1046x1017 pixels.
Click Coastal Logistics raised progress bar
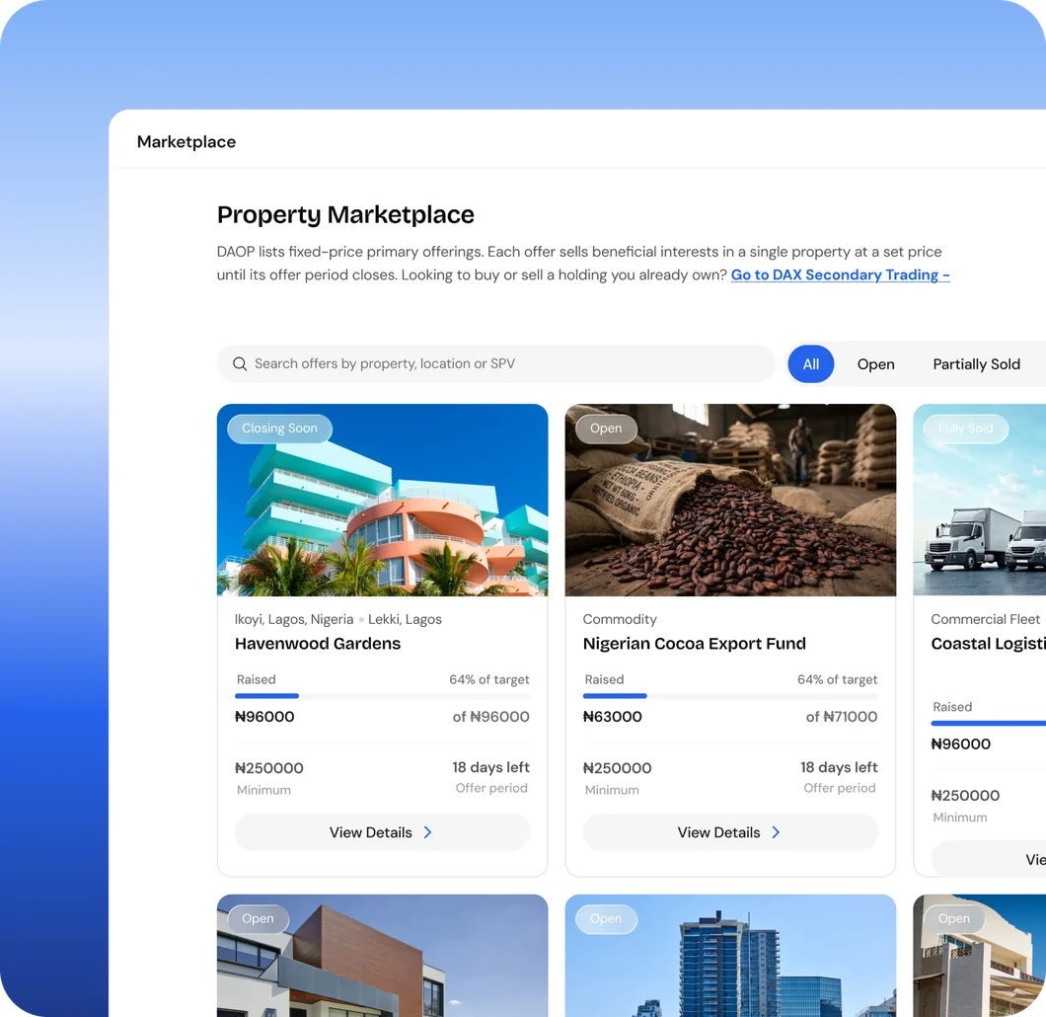coord(989,724)
